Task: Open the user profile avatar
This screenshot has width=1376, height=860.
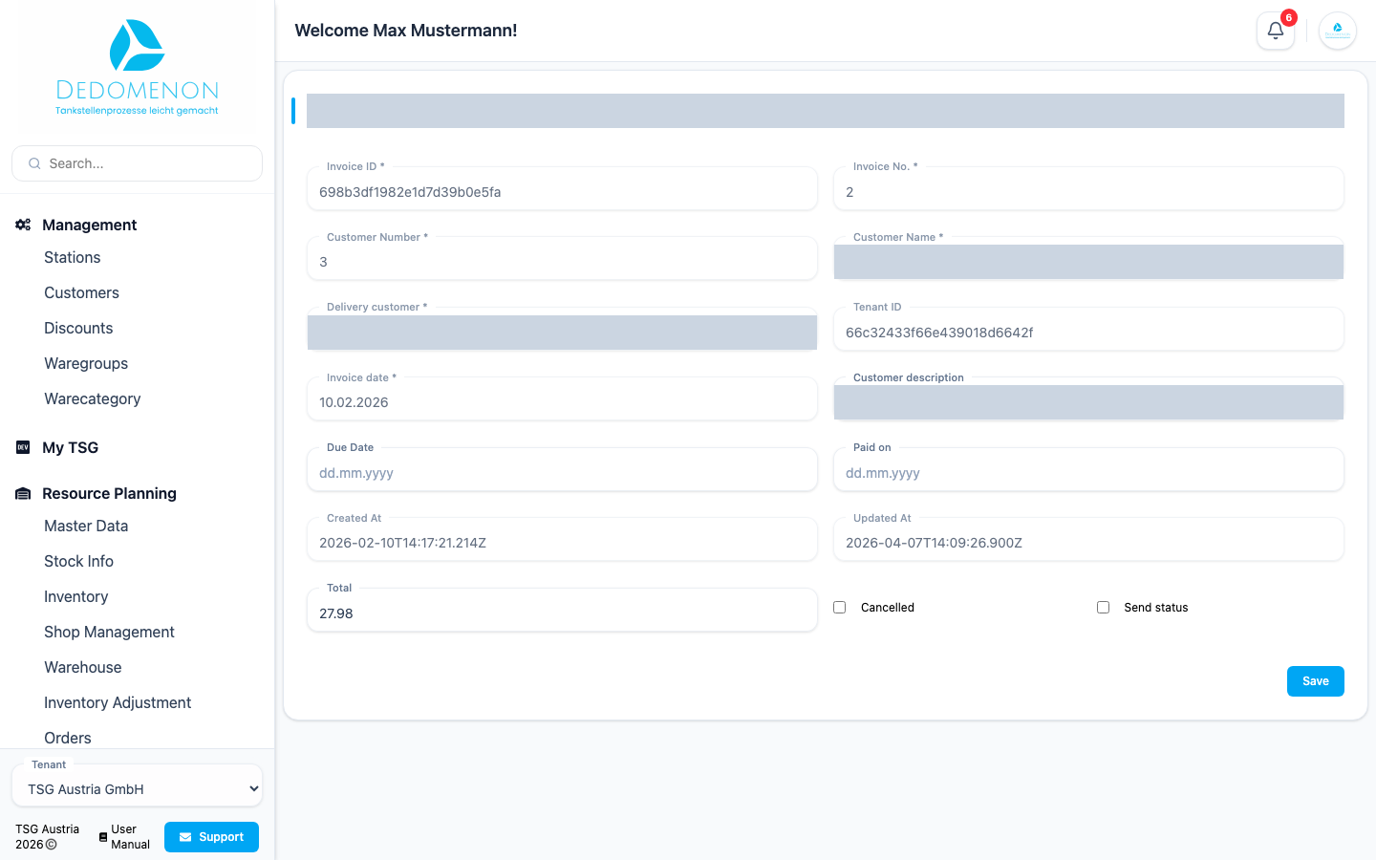Action: point(1338,31)
